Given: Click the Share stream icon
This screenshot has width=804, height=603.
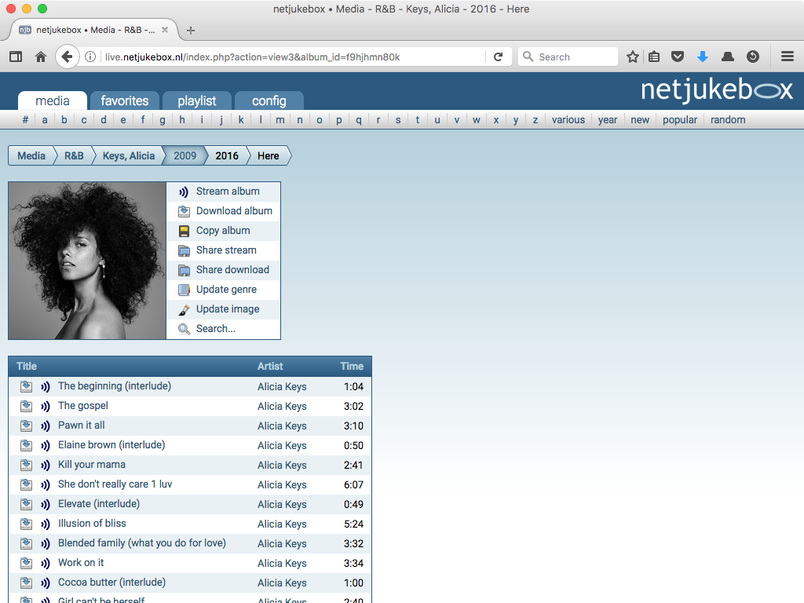Looking at the screenshot, I should [x=183, y=250].
